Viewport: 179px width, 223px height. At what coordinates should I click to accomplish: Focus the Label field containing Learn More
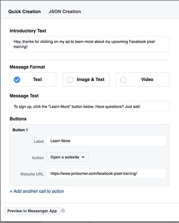click(x=106, y=141)
